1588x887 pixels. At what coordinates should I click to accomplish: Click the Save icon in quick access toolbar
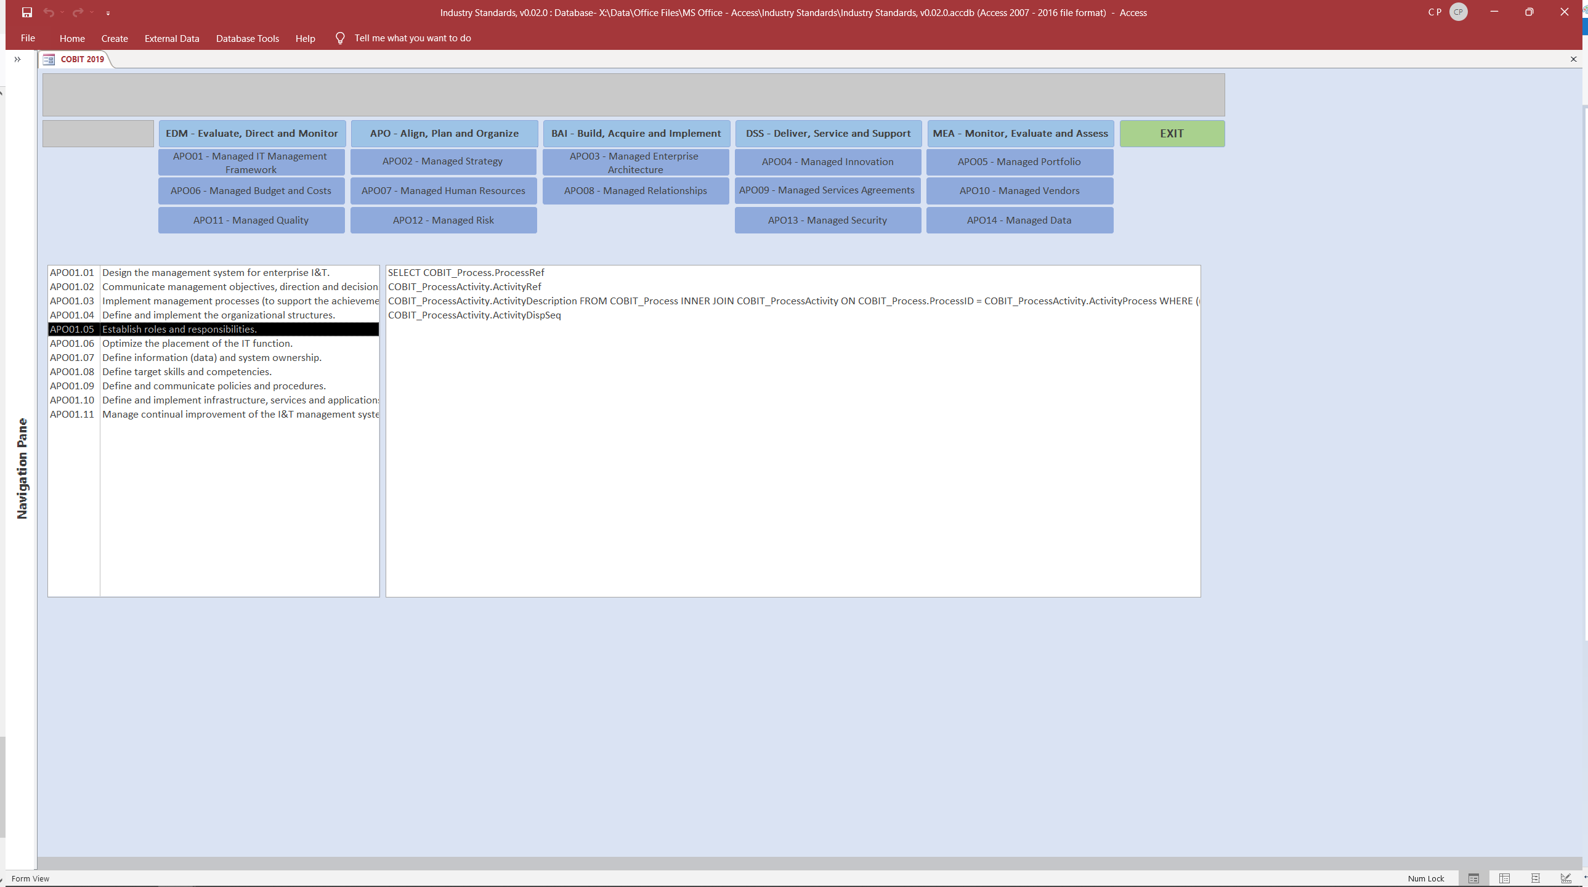tap(26, 12)
